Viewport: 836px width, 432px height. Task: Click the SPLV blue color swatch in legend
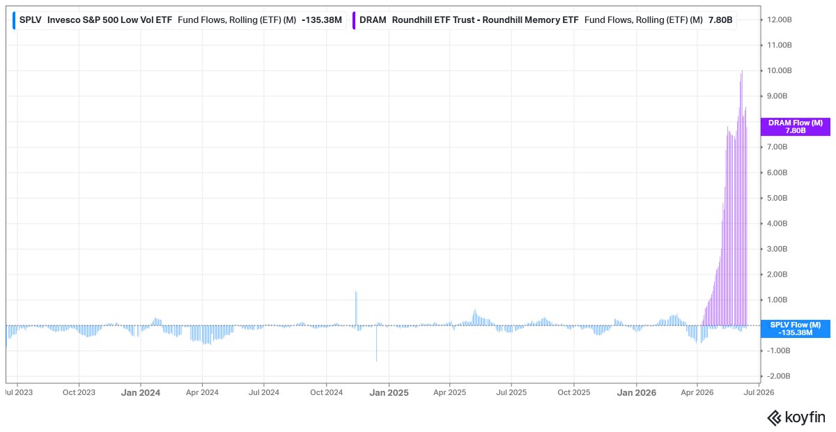pos(14,20)
